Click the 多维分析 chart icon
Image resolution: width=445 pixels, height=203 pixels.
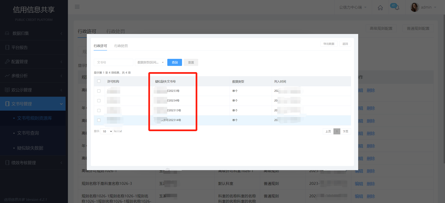point(7,76)
